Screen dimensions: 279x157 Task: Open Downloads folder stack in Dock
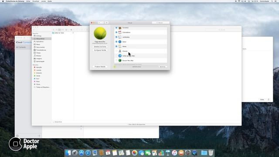click(x=204, y=153)
